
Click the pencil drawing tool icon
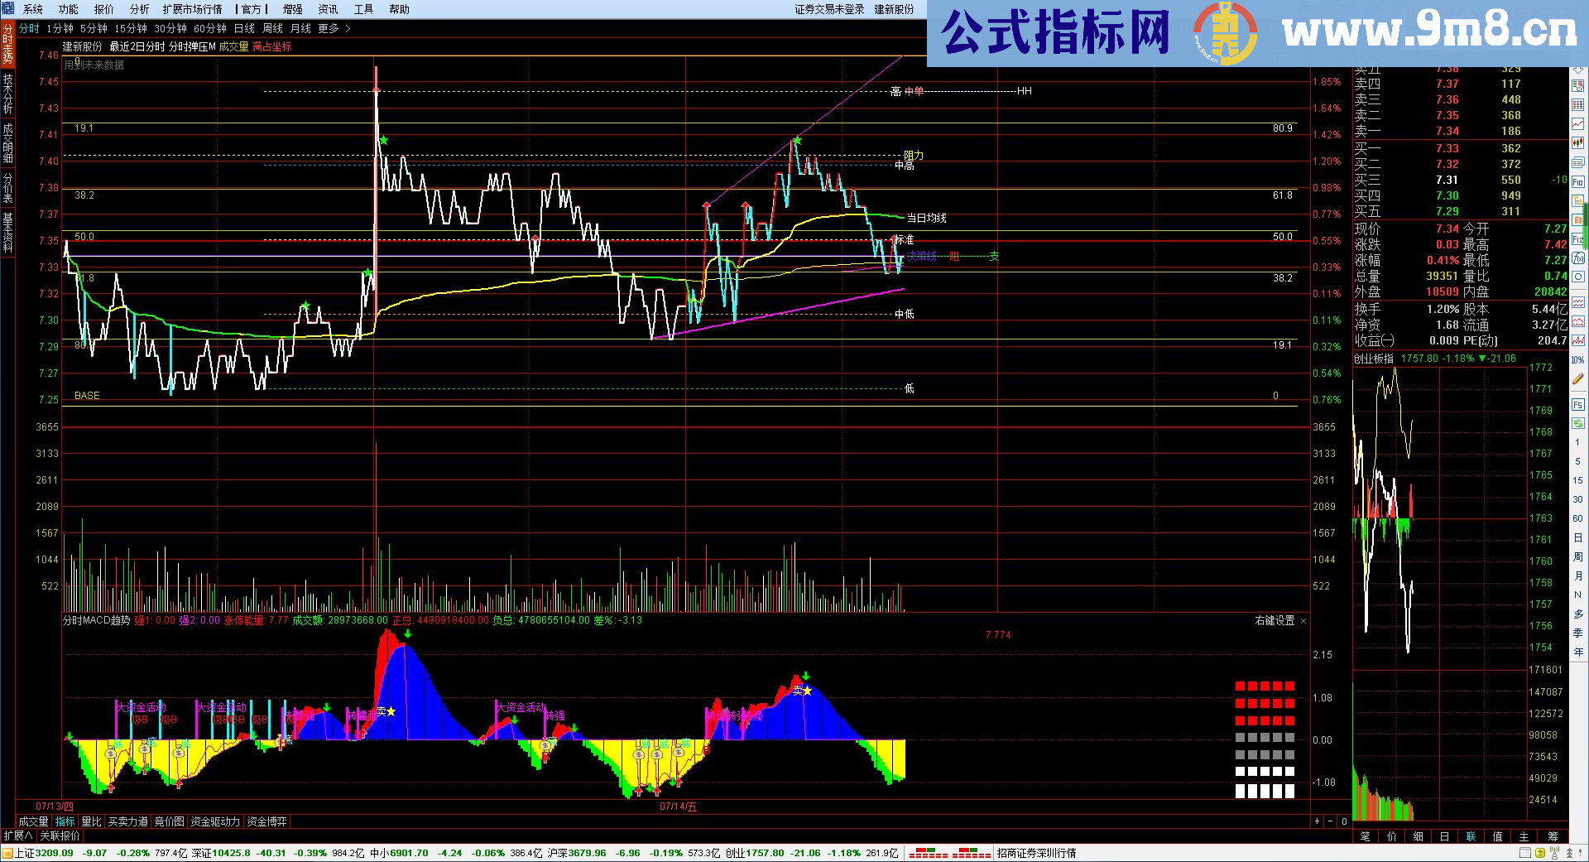(x=1578, y=380)
